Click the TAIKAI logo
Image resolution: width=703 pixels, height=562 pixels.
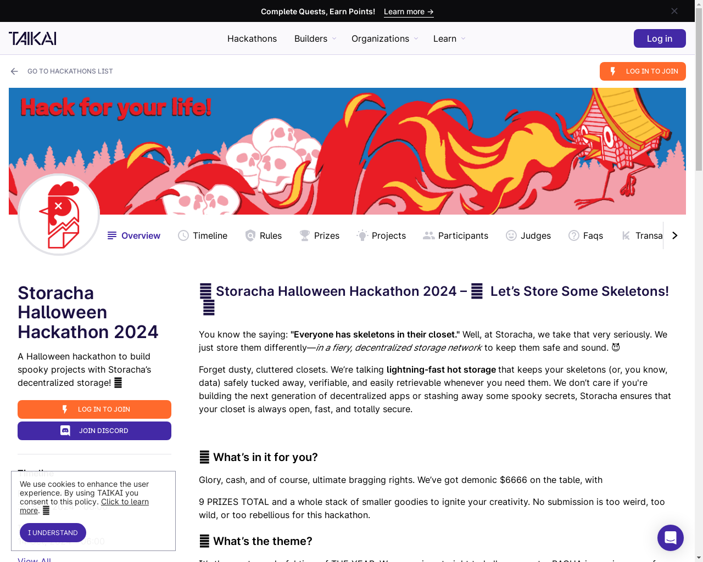click(32, 38)
